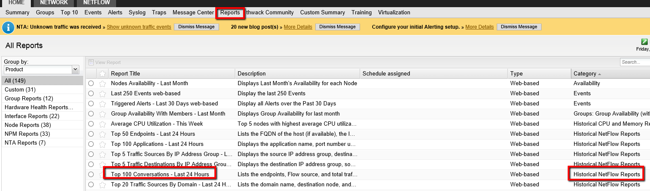This screenshot has width=650, height=191.
Task: Switch to the NETFLOW top tab
Action: (96, 3)
